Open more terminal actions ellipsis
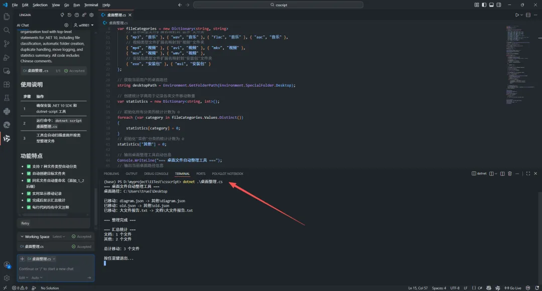This screenshot has height=291, width=542. click(x=517, y=174)
